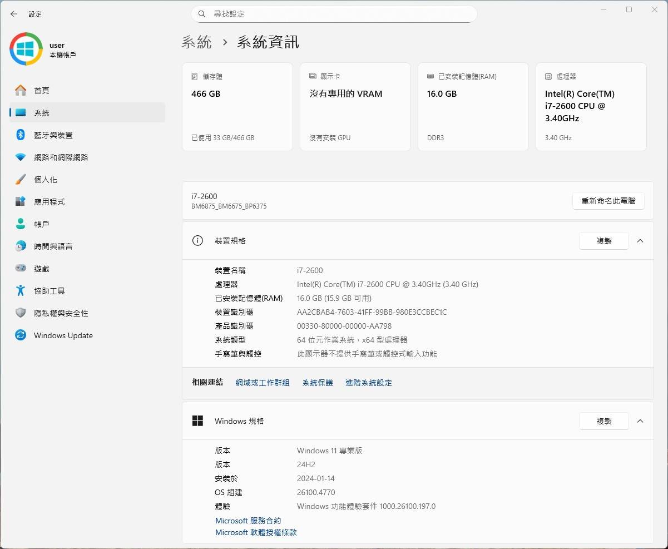The width and height of the screenshot is (668, 549).
Task: Click the 已使用 33 GB/466 GB text
Action: [x=222, y=137]
